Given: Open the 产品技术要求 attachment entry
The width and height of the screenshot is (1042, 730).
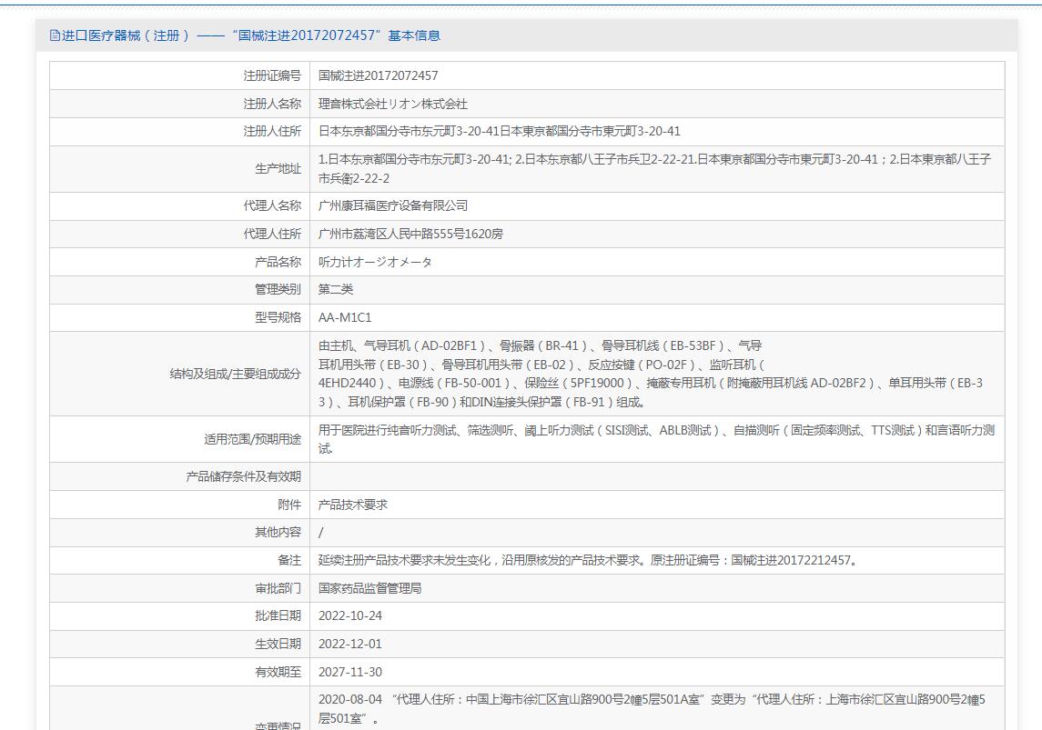Looking at the screenshot, I should (x=353, y=505).
